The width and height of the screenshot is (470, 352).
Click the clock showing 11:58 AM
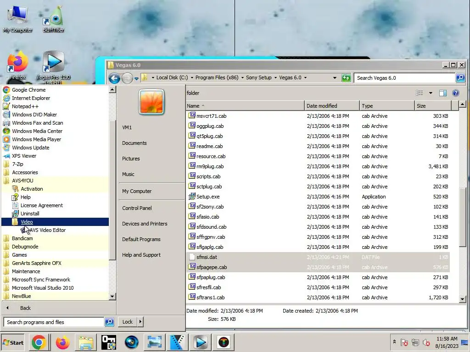click(447, 339)
